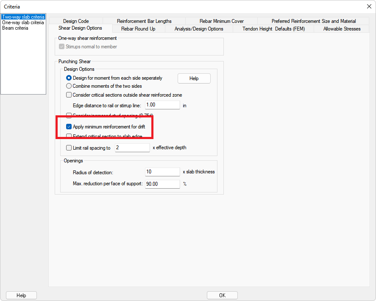Choose Design for moment from each side separately
This screenshot has height=301, width=376.
pyautogui.click(x=69, y=78)
